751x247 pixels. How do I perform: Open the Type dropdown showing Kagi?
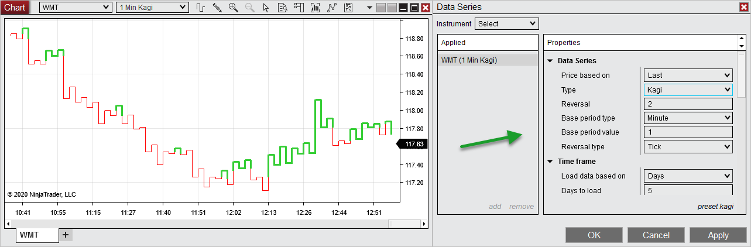(688, 90)
